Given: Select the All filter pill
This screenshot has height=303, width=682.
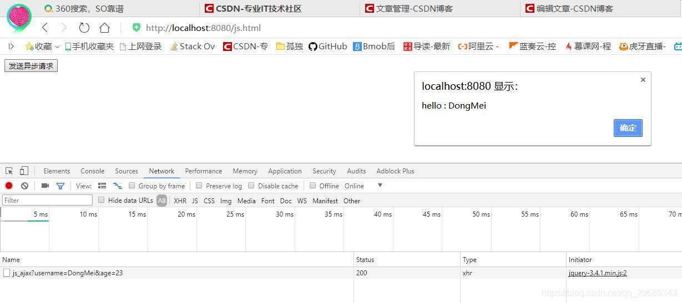Looking at the screenshot, I should (x=161, y=201).
